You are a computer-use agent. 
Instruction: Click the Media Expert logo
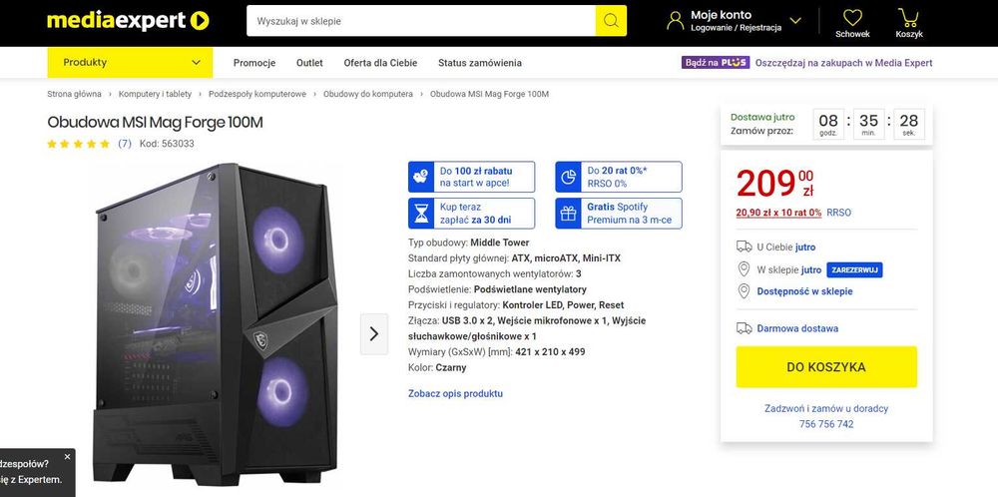128,20
